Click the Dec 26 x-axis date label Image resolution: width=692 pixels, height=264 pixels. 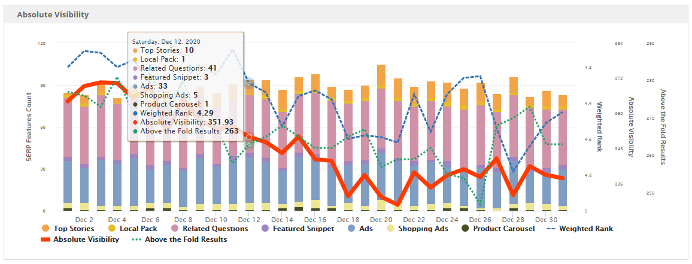point(480,219)
